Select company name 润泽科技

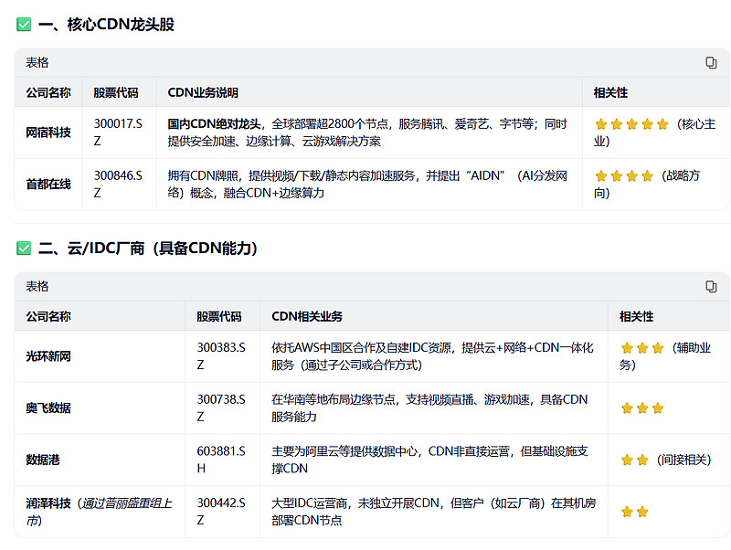click(x=48, y=502)
